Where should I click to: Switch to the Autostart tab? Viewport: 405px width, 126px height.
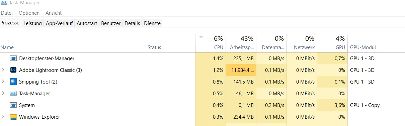coord(87,23)
